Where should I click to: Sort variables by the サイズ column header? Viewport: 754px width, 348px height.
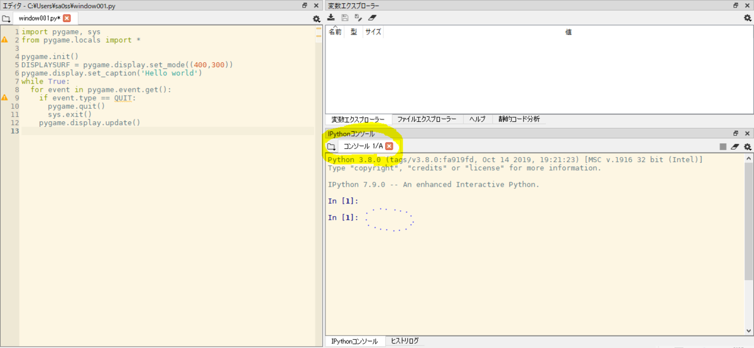pos(373,32)
